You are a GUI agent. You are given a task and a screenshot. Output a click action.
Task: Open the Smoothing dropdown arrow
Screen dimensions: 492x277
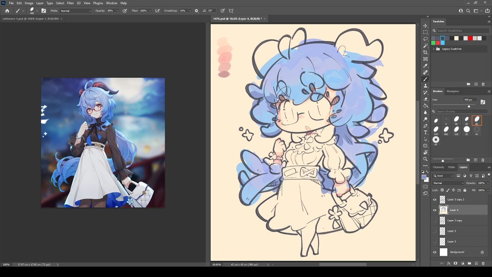tap(190, 11)
